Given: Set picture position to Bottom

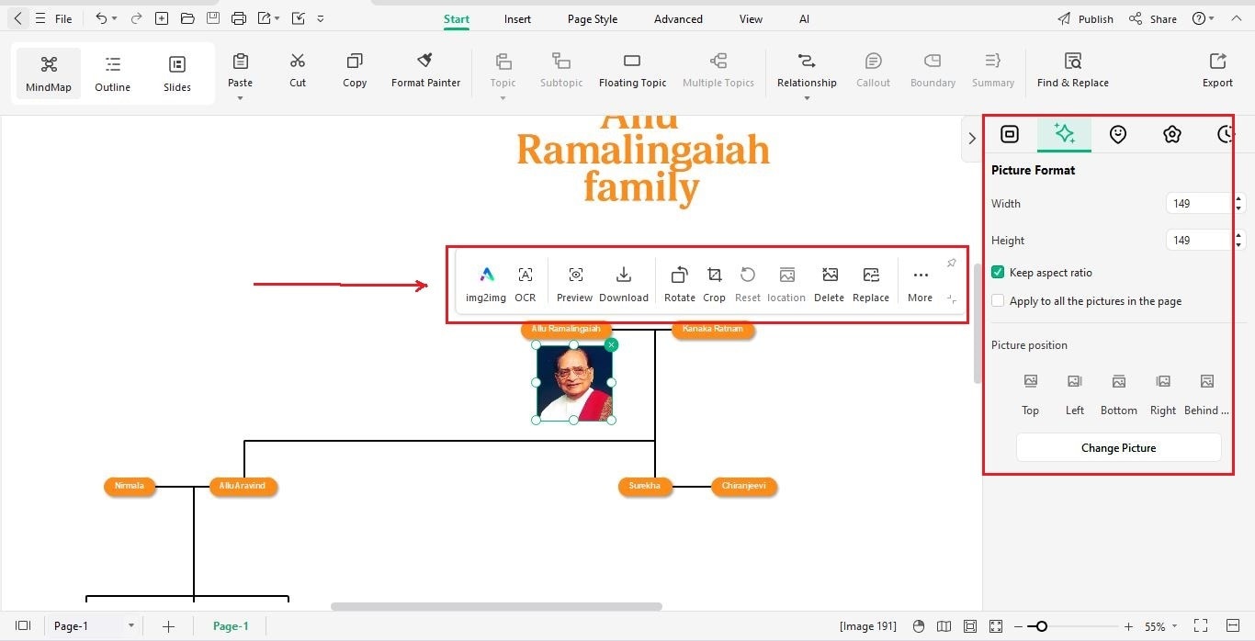Looking at the screenshot, I should point(1119,393).
